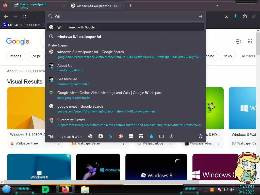Search this time with DuckDuckGo

tap(121, 136)
